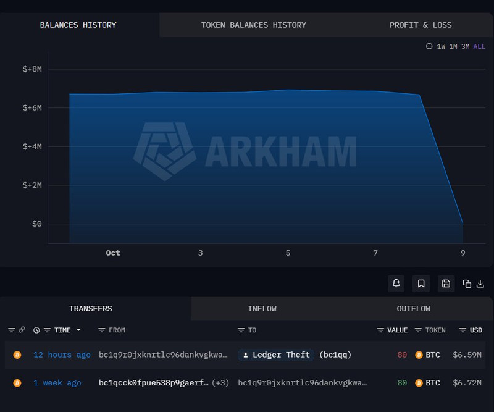This screenshot has height=412, width=494.
Task: Click the (bc1qq) address tag
Action: [x=335, y=355]
